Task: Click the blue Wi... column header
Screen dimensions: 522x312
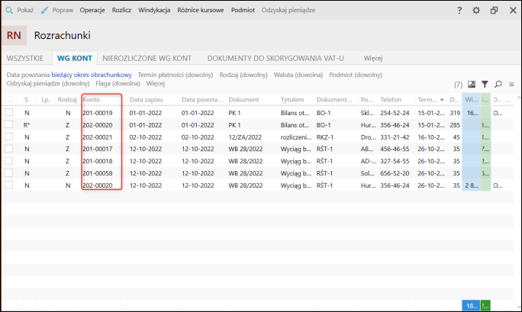Action: coord(472,99)
